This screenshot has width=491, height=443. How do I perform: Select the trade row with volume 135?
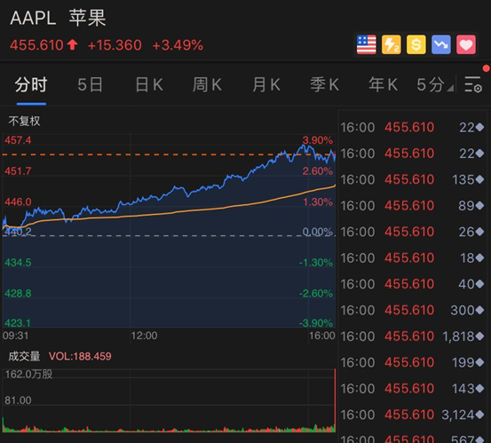pos(412,179)
